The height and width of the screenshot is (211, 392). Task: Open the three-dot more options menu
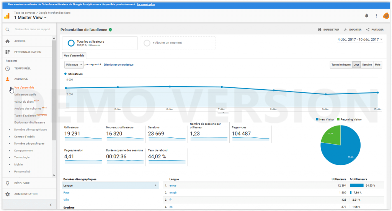coord(376,16)
